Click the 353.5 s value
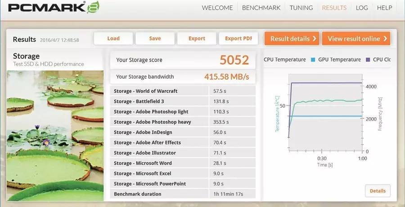The width and height of the screenshot is (405, 207). click(x=221, y=122)
